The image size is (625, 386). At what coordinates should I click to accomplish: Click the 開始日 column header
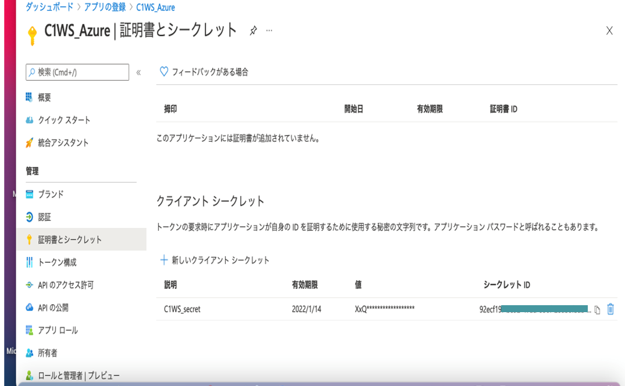354,109
